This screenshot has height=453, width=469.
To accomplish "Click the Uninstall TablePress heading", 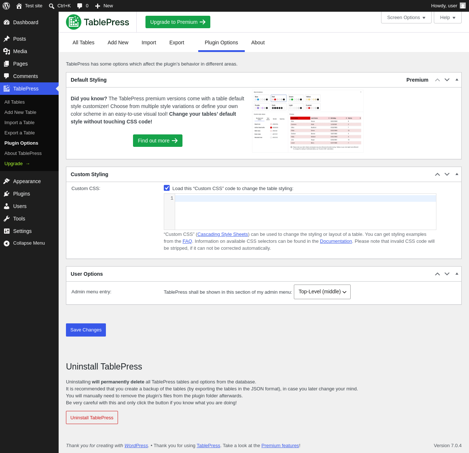I will pos(104,367).
